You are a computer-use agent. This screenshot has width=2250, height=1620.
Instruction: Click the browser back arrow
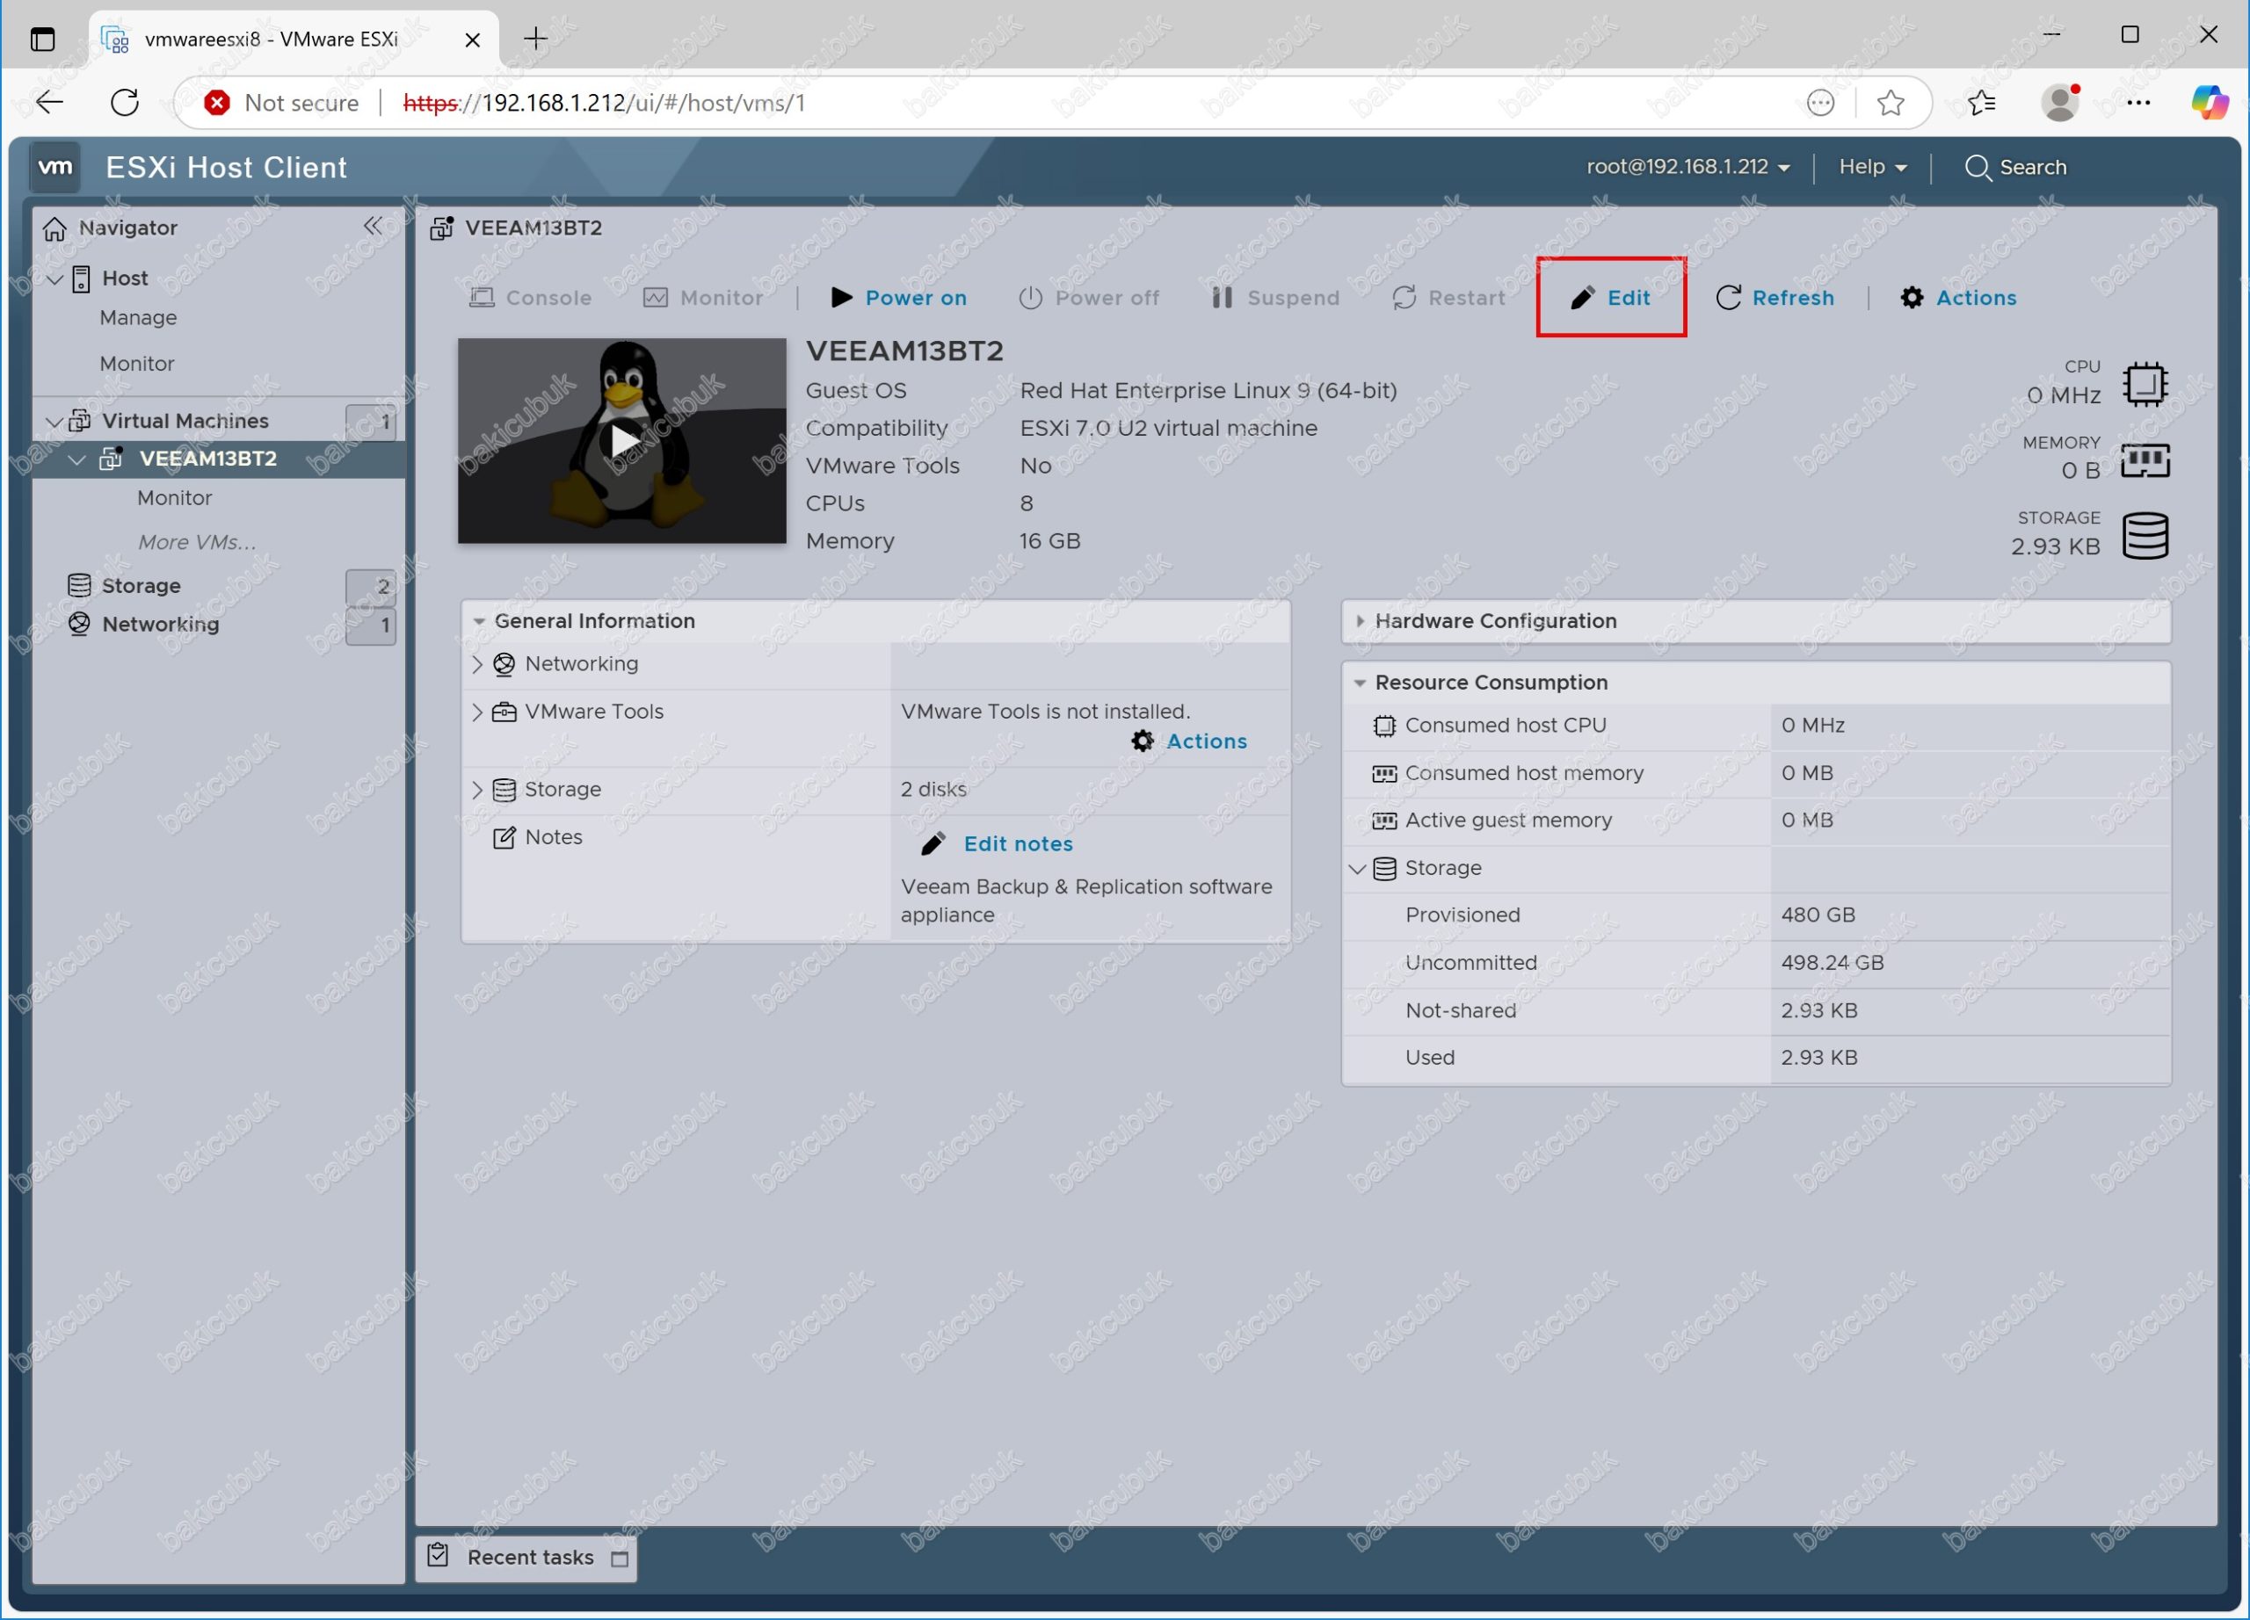[49, 102]
